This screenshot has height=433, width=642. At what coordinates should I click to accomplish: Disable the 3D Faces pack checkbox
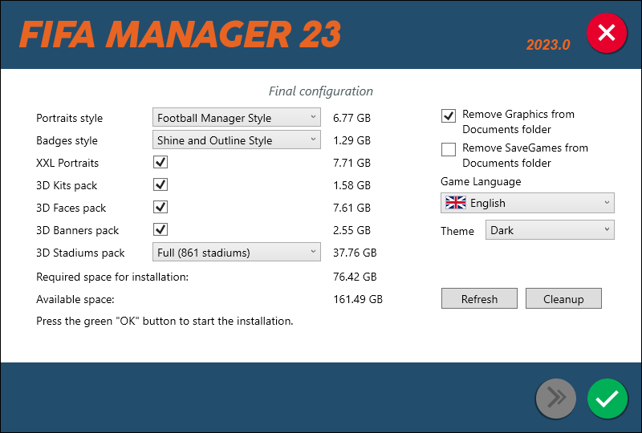(160, 208)
